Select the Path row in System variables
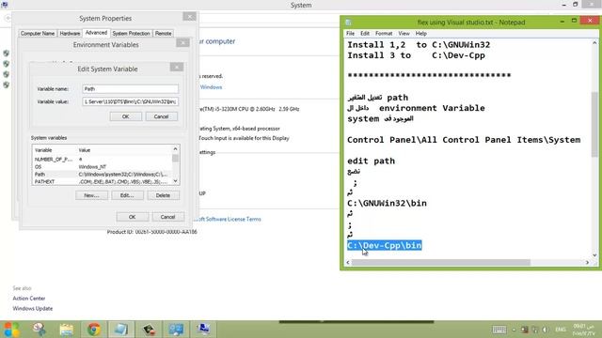Image resolution: width=602 pixels, height=338 pixels. coord(103,174)
